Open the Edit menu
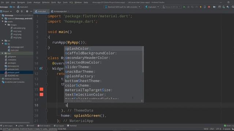 (7, 3)
